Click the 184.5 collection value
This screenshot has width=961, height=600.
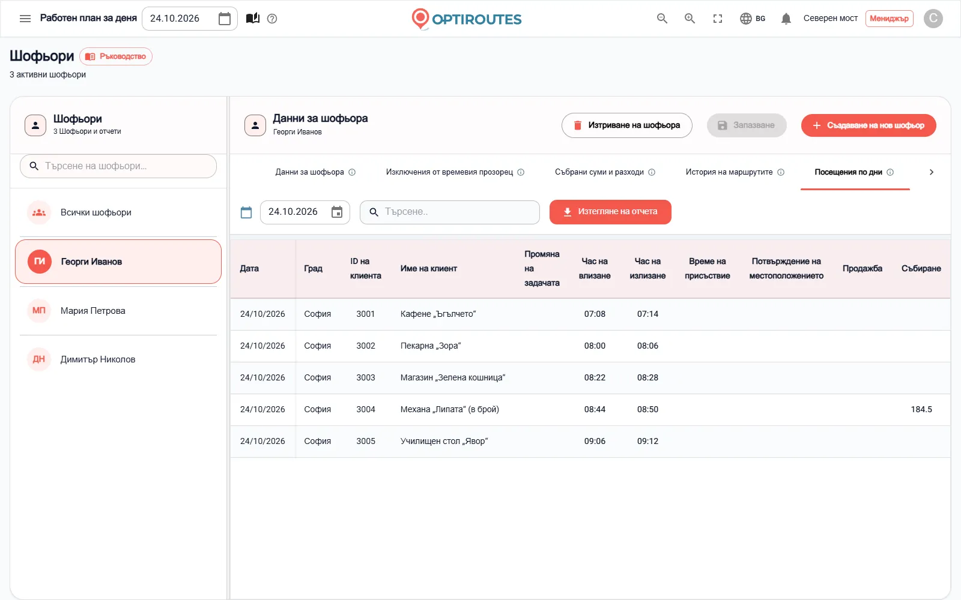pyautogui.click(x=921, y=410)
